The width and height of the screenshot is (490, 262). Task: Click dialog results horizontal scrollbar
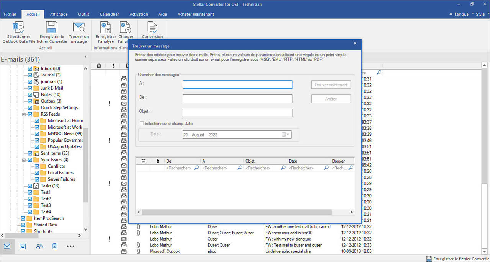click(x=236, y=212)
